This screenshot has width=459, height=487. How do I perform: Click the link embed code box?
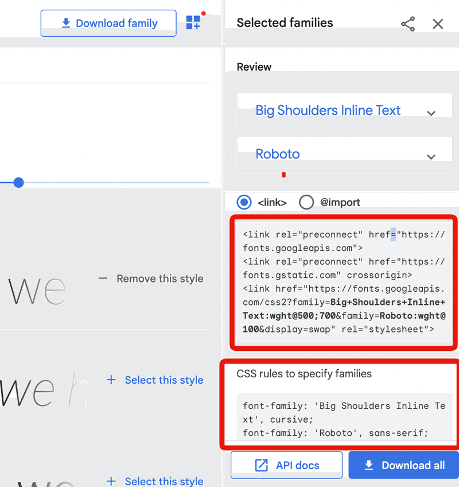pos(344,282)
